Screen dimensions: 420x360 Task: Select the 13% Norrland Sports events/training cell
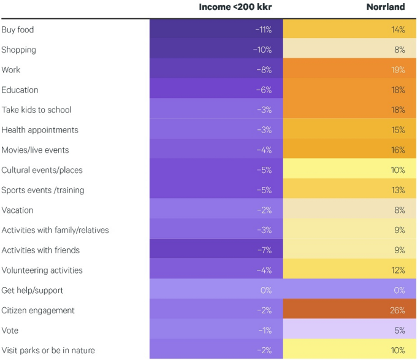(349, 190)
